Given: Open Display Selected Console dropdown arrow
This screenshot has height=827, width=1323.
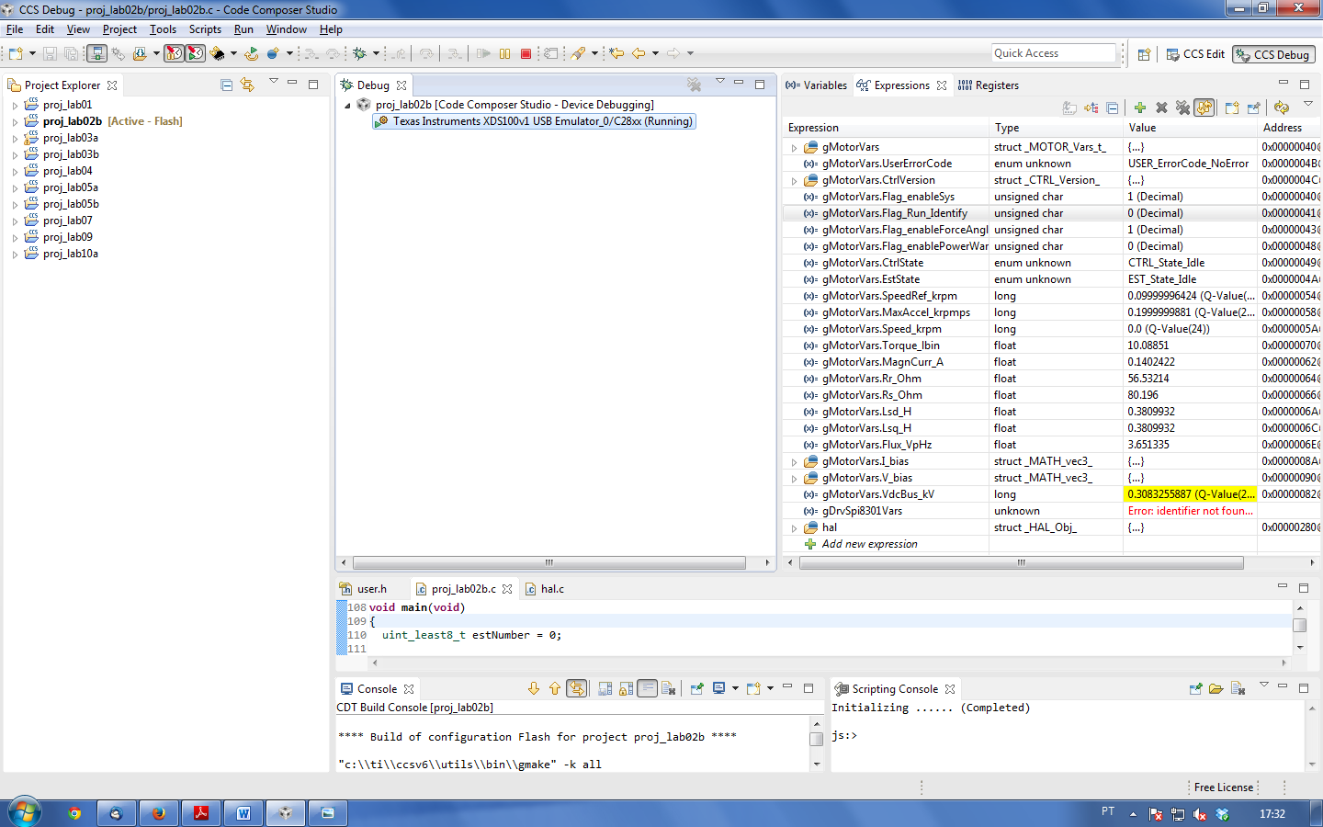Looking at the screenshot, I should coord(735,688).
